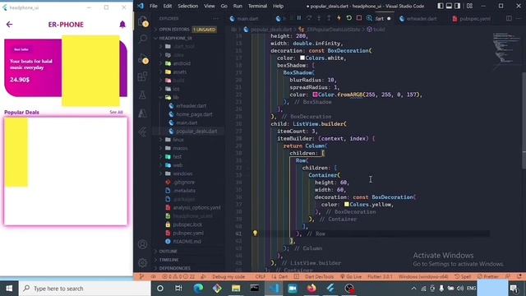Viewport: 526px width, 296px height.
Task: Open the File menu
Action: (x=154, y=6)
